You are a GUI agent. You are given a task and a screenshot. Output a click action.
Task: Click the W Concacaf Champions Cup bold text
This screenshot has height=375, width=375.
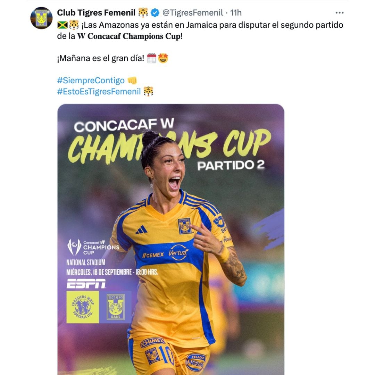point(129,36)
